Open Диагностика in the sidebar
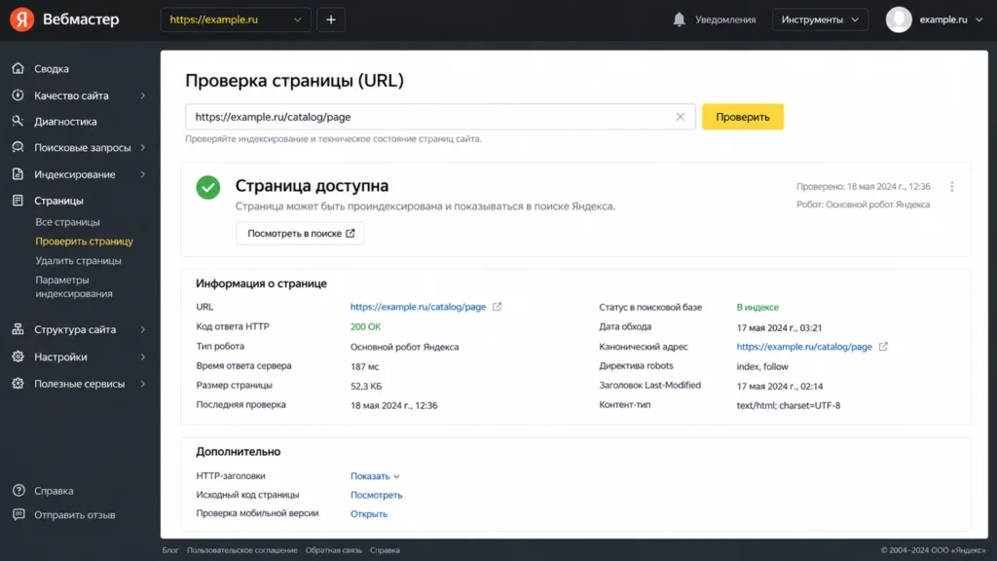Viewport: 997px width, 561px height. click(65, 122)
